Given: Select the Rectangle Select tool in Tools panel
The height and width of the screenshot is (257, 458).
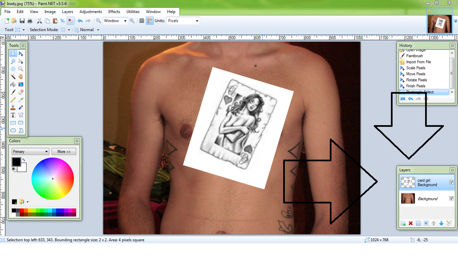Looking at the screenshot, I should tap(13, 54).
